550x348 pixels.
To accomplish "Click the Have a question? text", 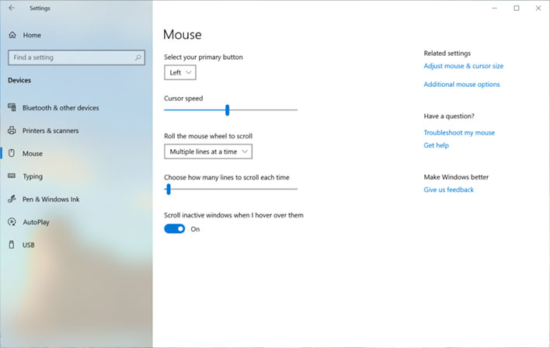I will tap(449, 116).
